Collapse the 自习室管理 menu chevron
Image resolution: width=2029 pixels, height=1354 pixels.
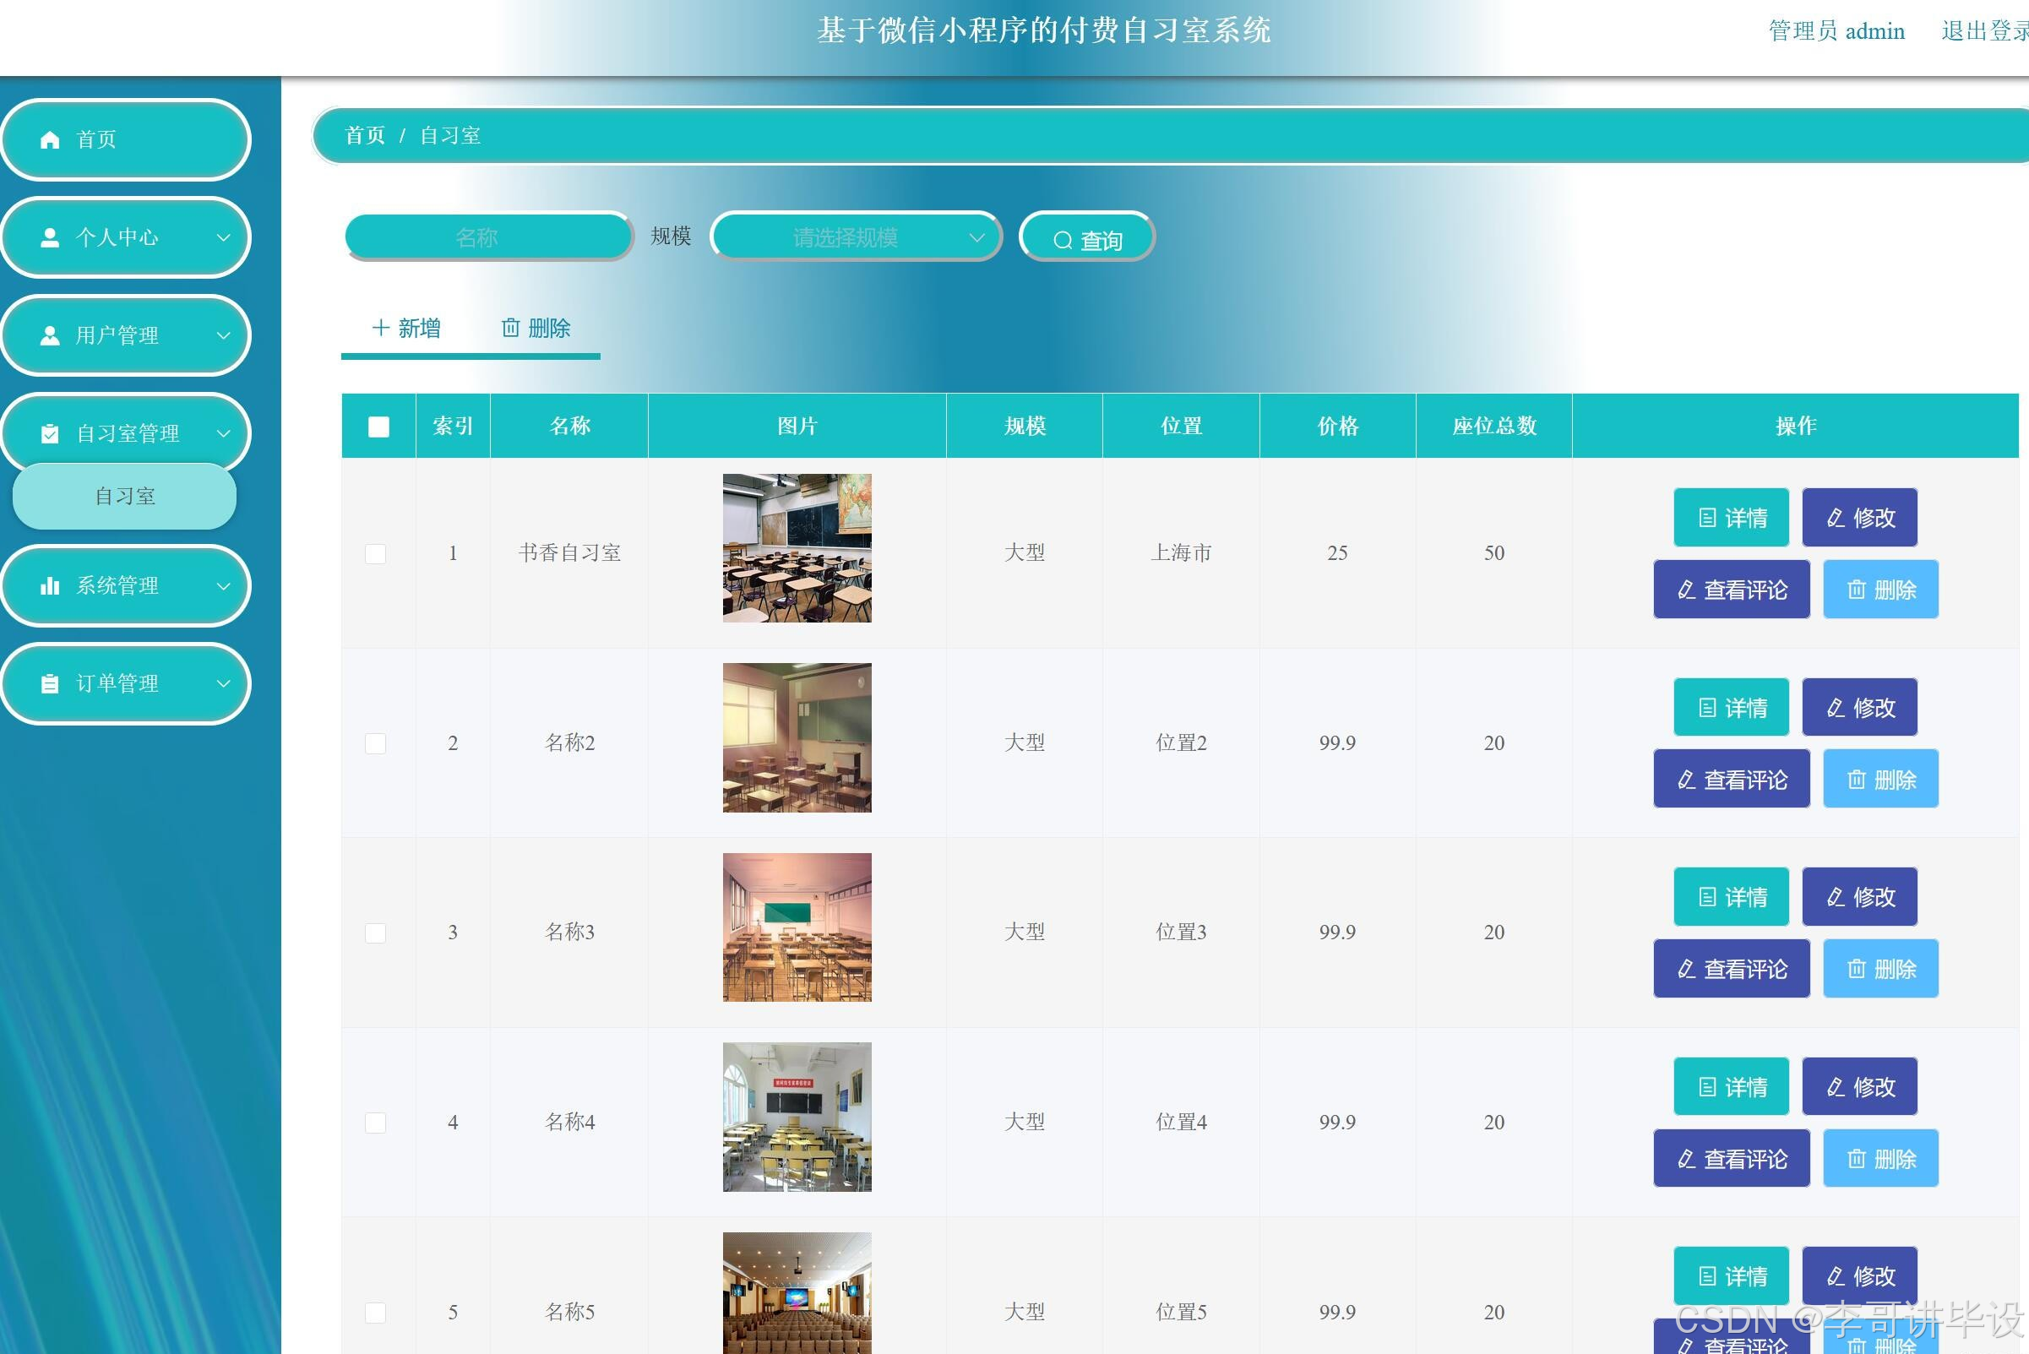[x=223, y=433]
